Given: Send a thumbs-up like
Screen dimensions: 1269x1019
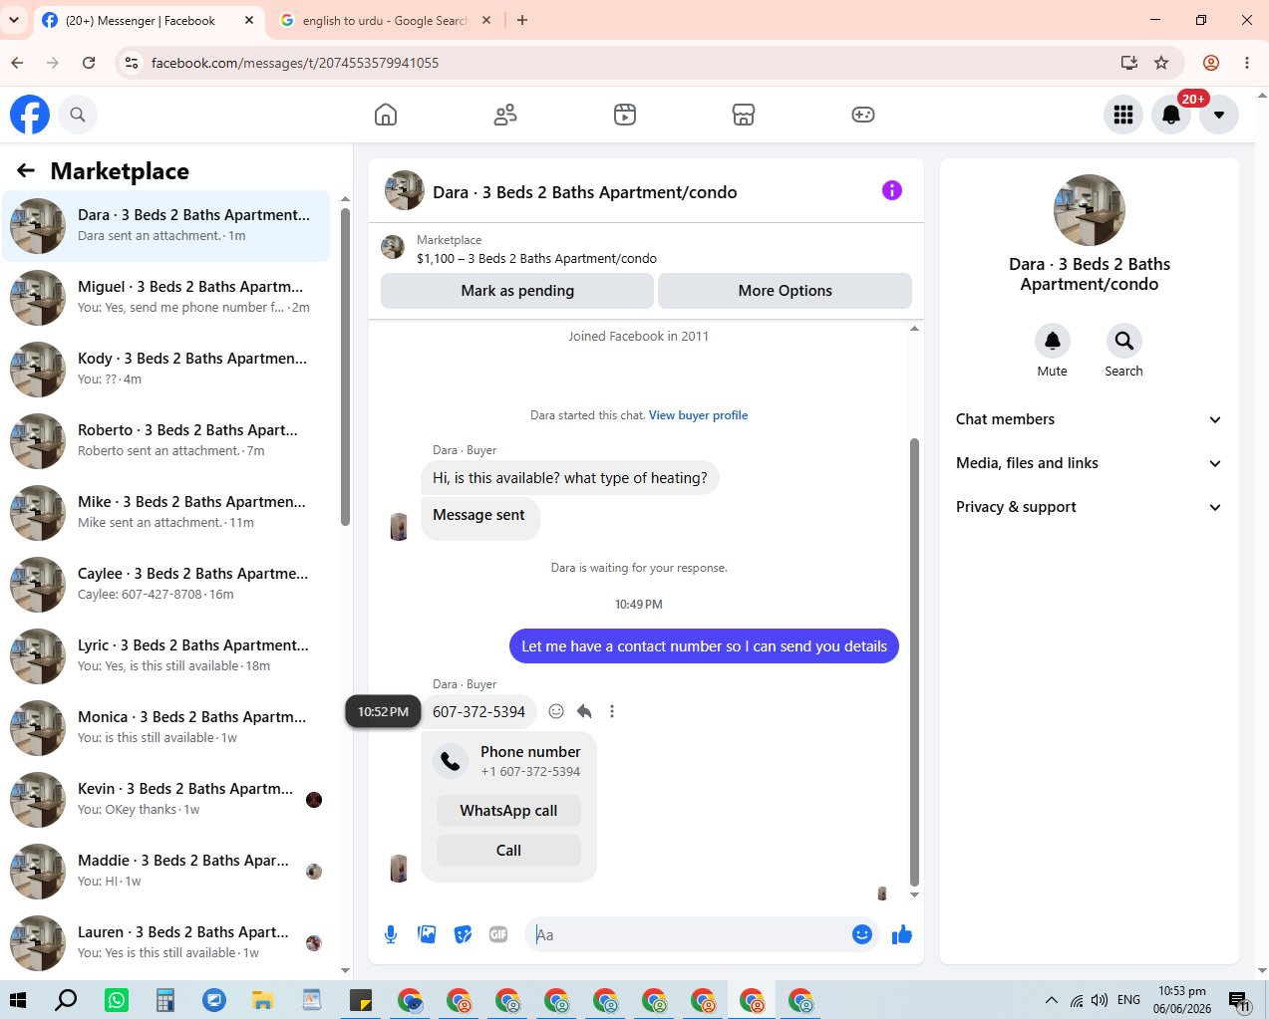Looking at the screenshot, I should pos(902,934).
